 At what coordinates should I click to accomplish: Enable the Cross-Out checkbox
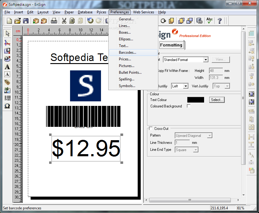151,128
